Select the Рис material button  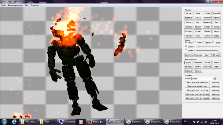tap(198, 22)
